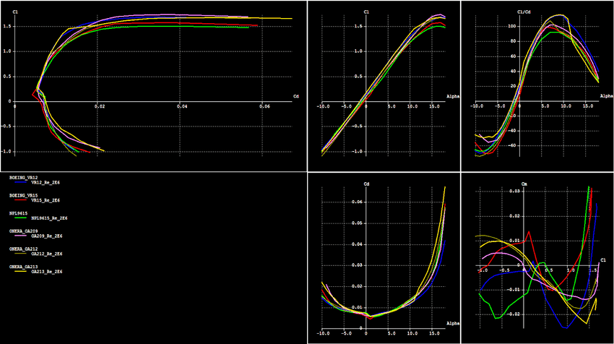The height and width of the screenshot is (344, 614).
Task: Click the Cd axis label on the large polar graph
Action: coord(296,96)
